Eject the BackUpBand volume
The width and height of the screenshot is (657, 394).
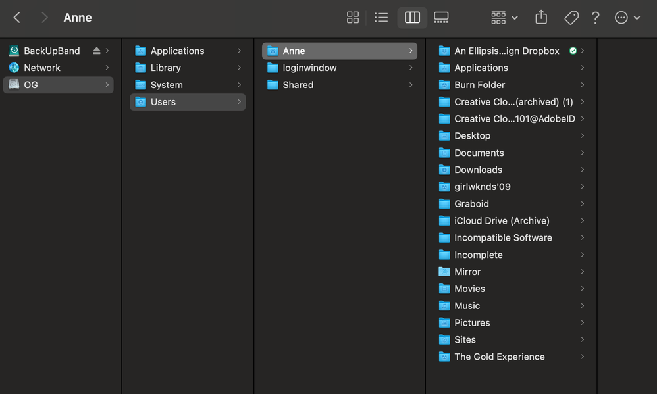(97, 51)
